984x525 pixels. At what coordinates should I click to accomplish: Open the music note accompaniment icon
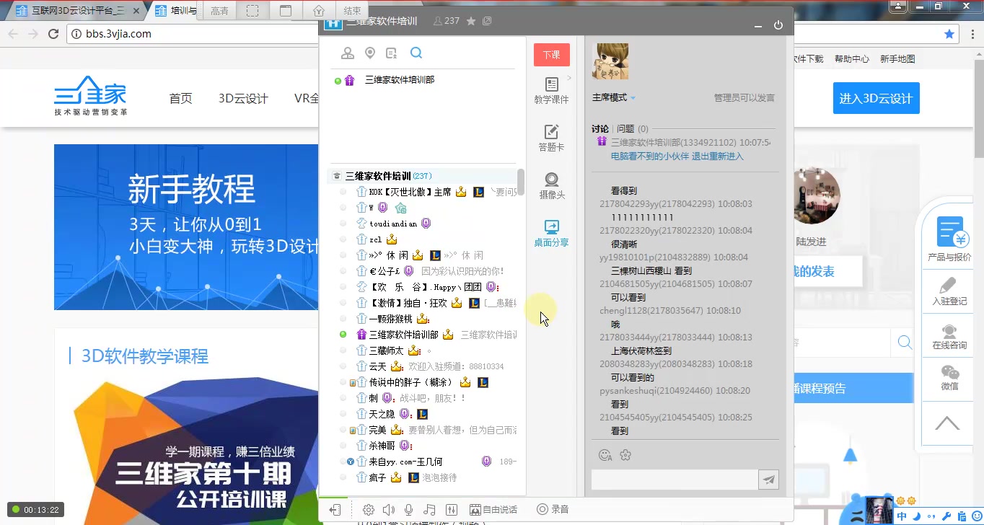click(x=429, y=509)
